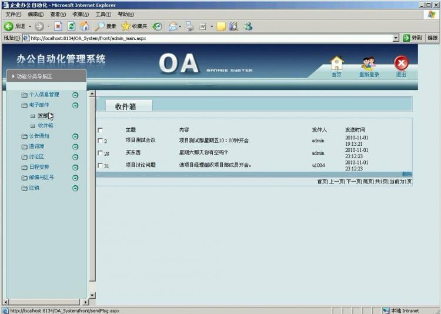Click the 搜索 search toolbar icon

[100, 26]
